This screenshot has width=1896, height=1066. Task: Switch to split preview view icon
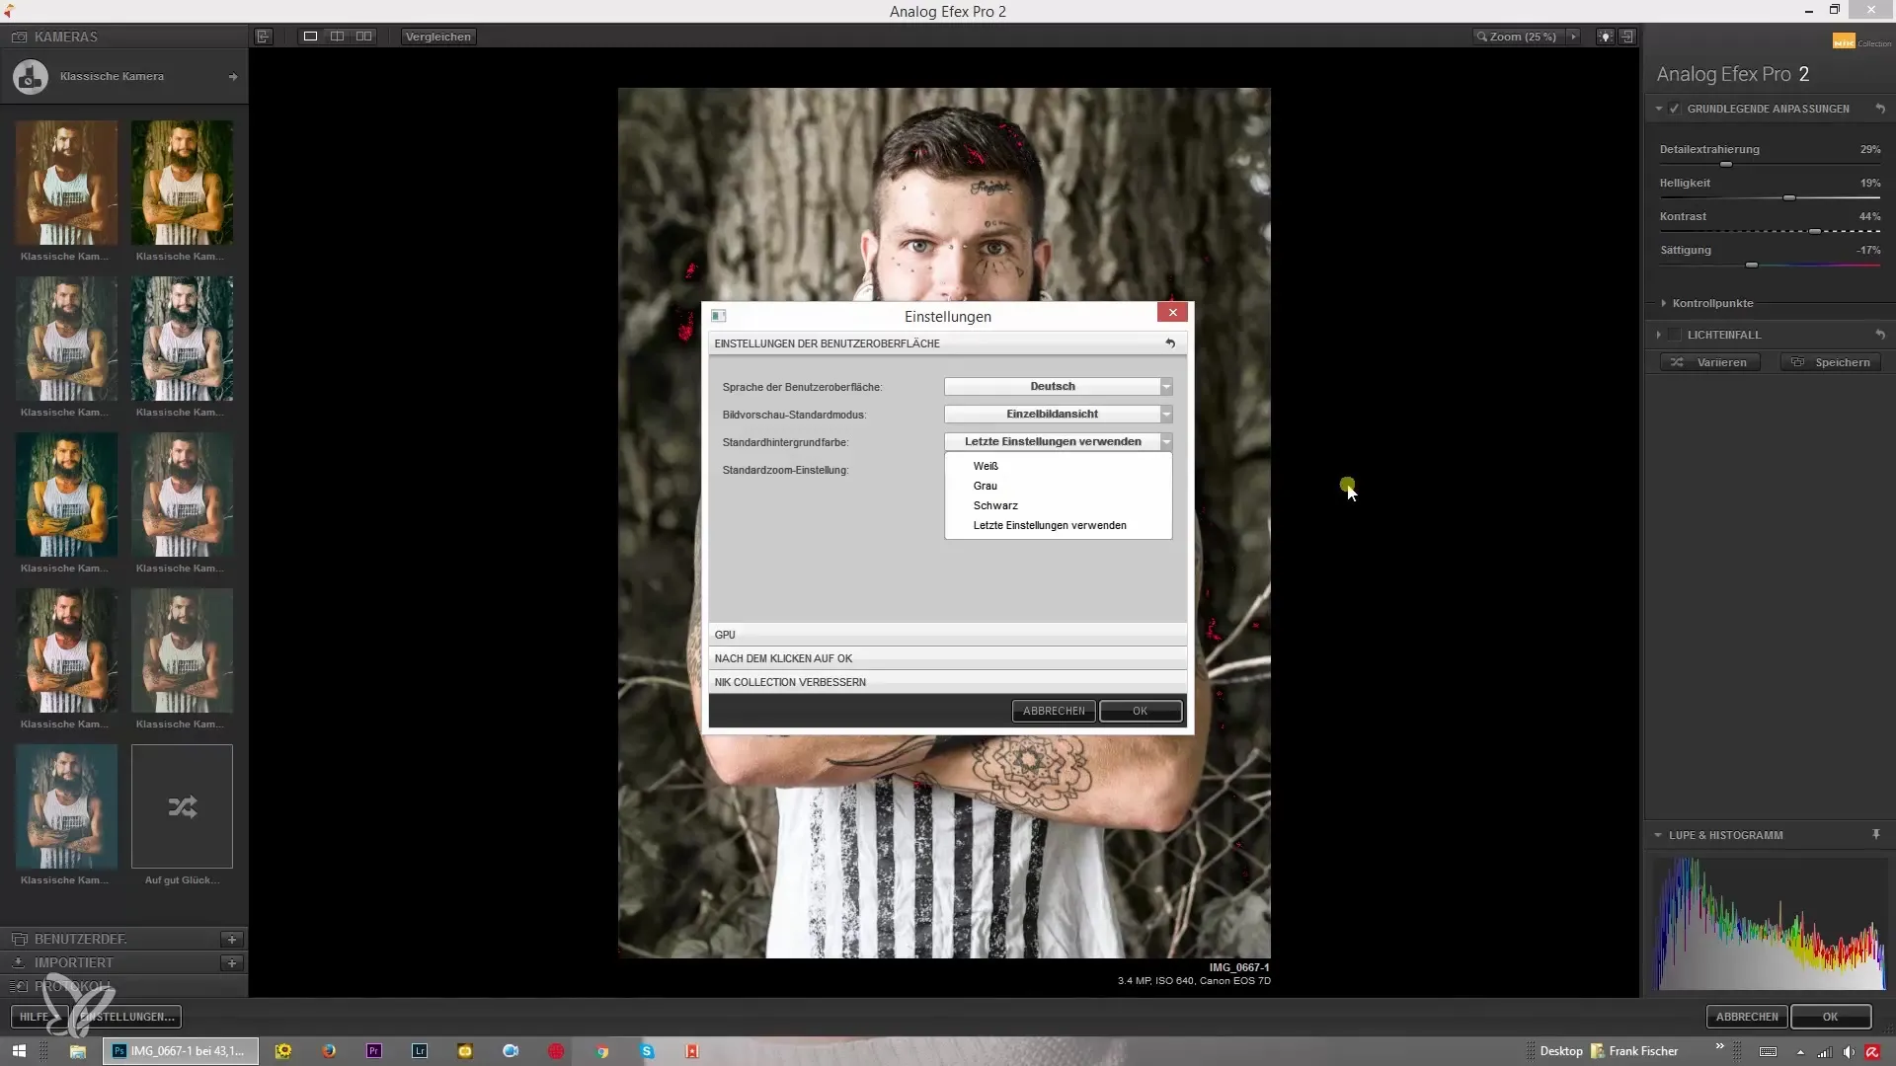click(338, 37)
